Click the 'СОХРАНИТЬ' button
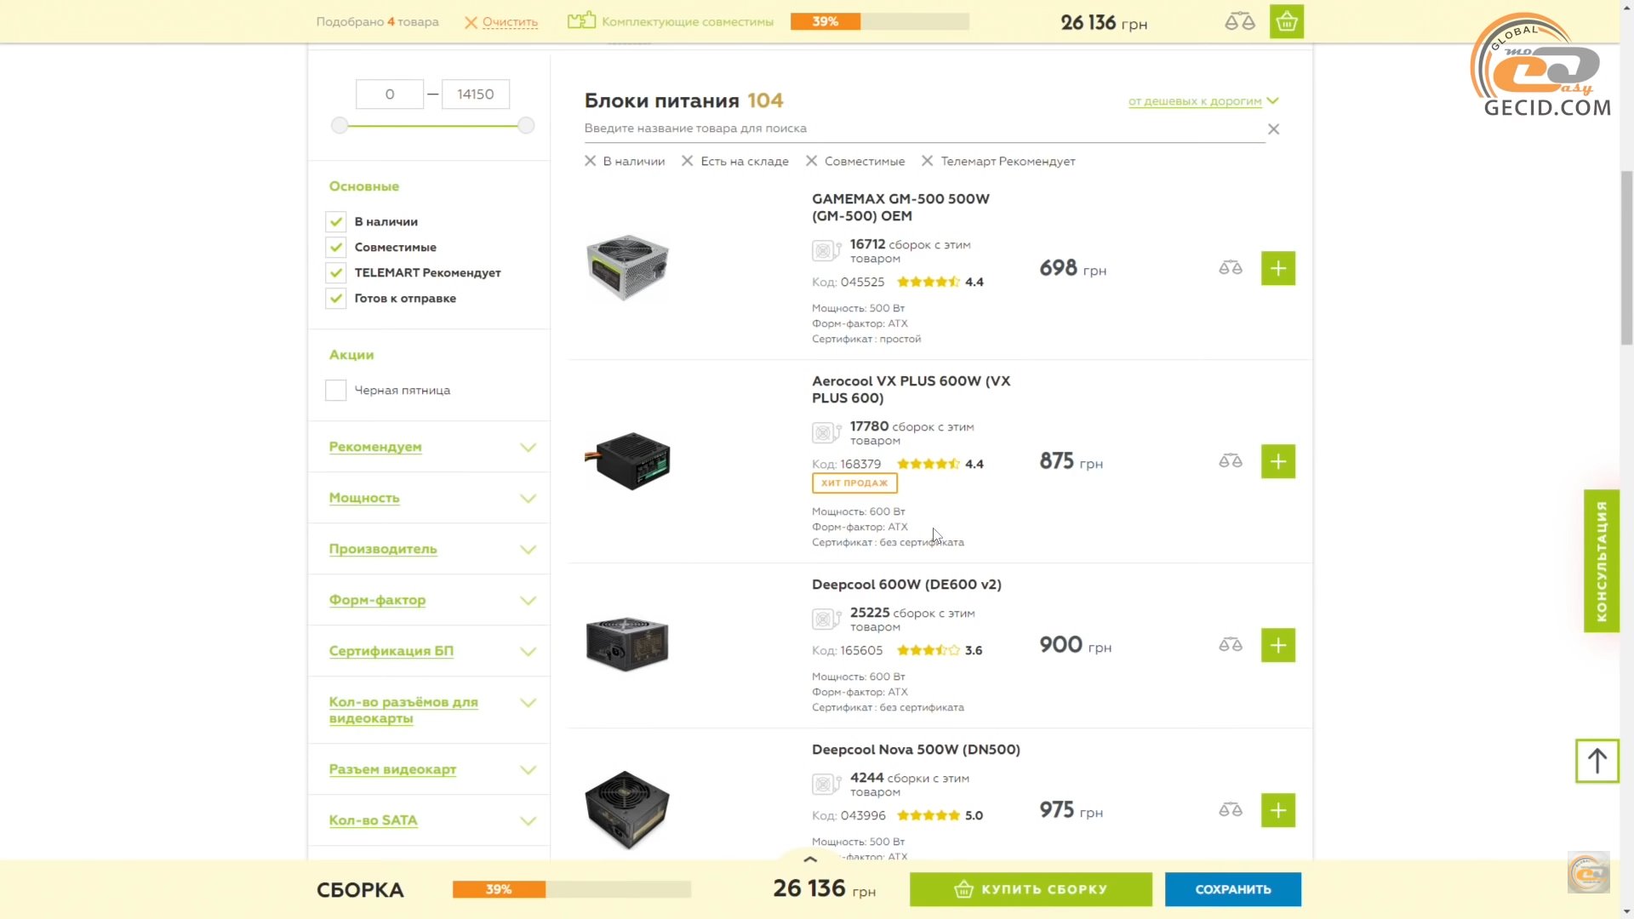 point(1232,889)
